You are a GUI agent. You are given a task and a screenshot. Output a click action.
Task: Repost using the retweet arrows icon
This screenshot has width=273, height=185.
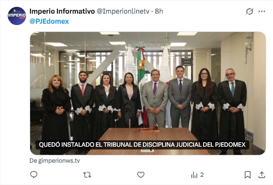pos(87,175)
